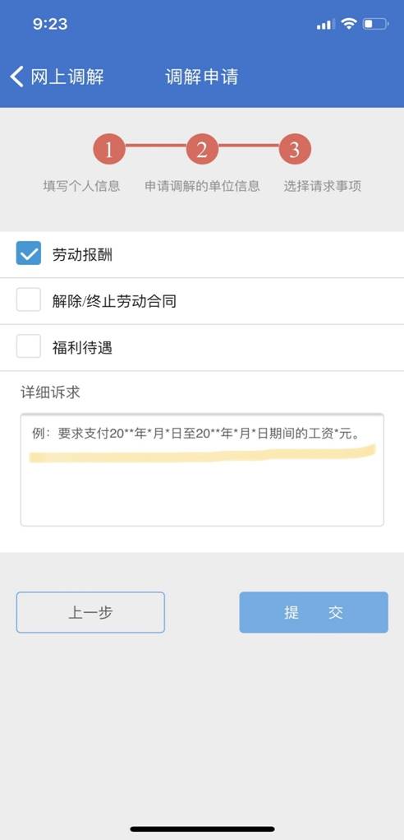Tap the battery status icon
This screenshot has height=840, width=404.
375,24
